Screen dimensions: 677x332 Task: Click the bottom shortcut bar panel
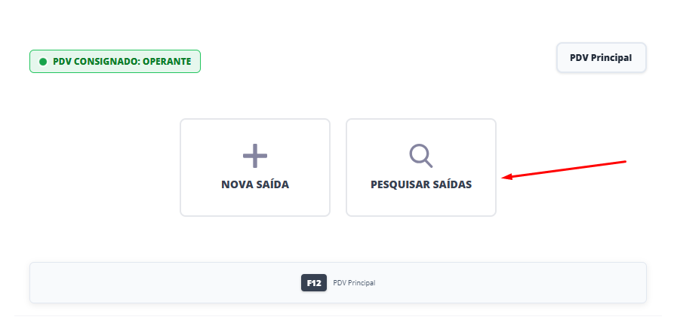pos(337,283)
